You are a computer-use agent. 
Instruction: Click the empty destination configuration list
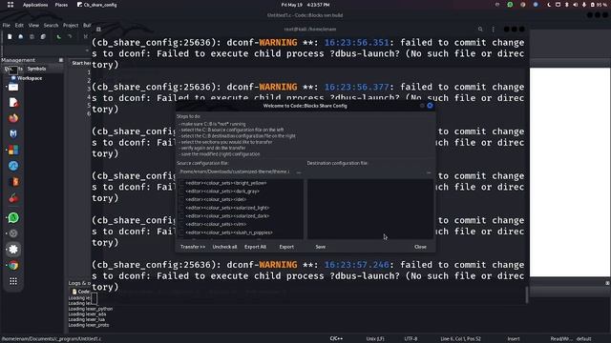point(370,209)
